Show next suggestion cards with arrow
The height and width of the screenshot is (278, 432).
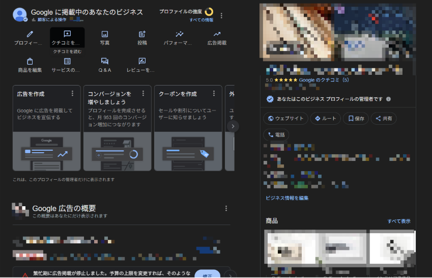pos(233,126)
